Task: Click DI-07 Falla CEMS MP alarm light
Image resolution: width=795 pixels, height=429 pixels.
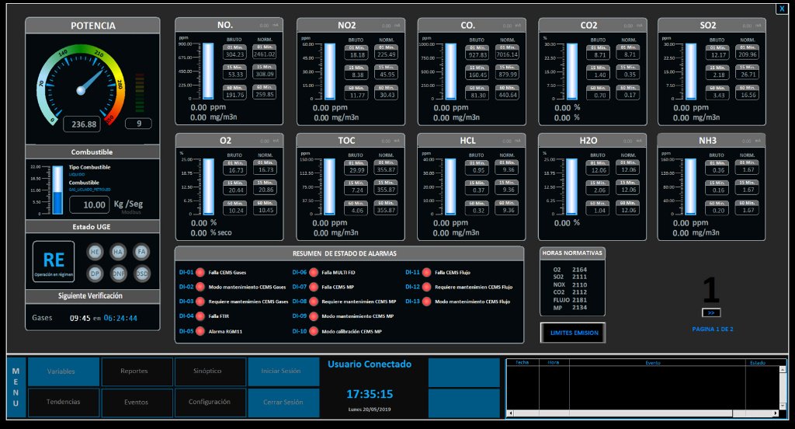Action: (x=314, y=287)
